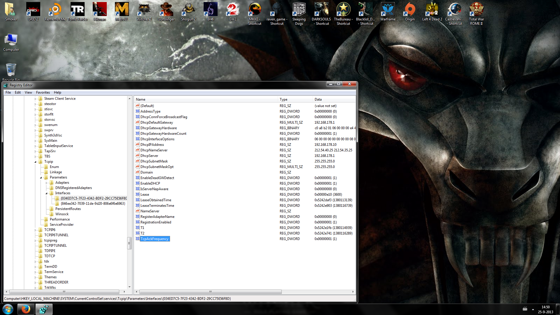Viewport: 560px width, 315px height.
Task: Launch the GW2 desktop icon
Action: (232, 12)
